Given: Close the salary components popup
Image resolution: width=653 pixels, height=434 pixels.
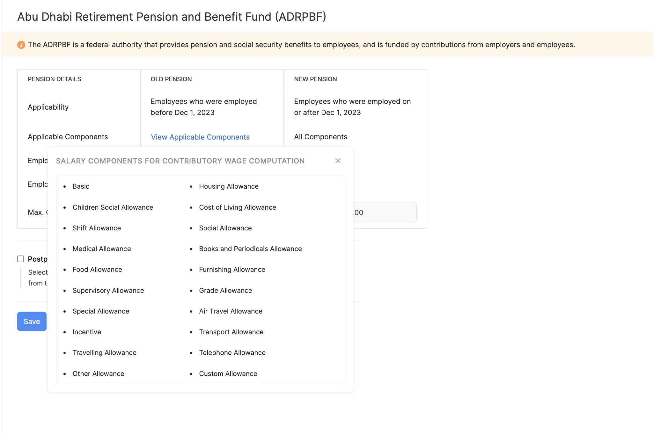Looking at the screenshot, I should [338, 161].
